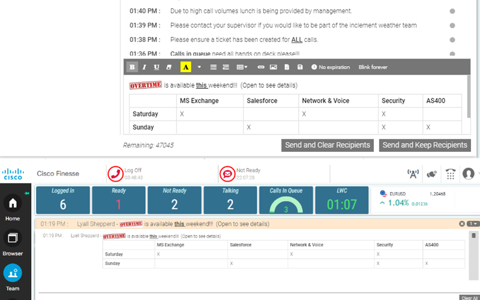Click the Blink forever option
The image size is (480, 300).
click(x=373, y=67)
